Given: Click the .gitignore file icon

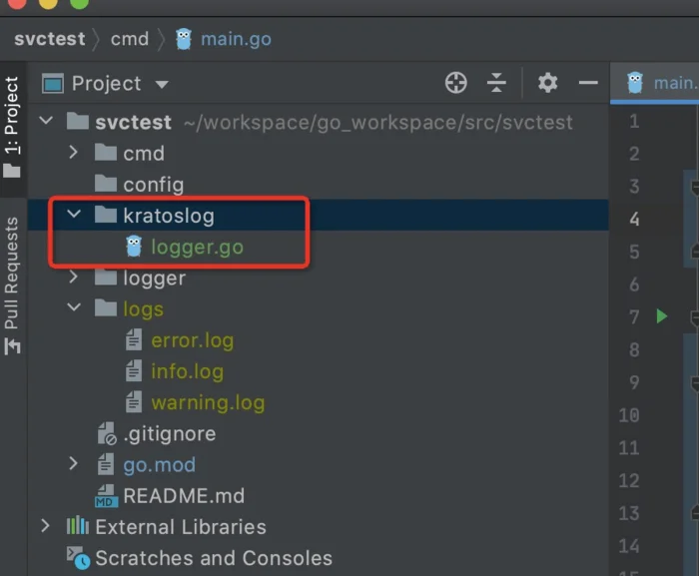Looking at the screenshot, I should tap(107, 433).
